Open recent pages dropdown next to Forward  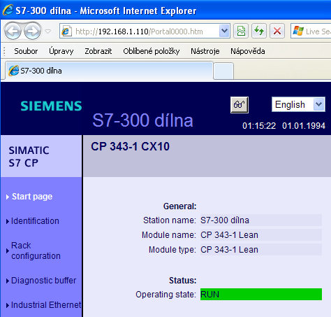pos(47,31)
